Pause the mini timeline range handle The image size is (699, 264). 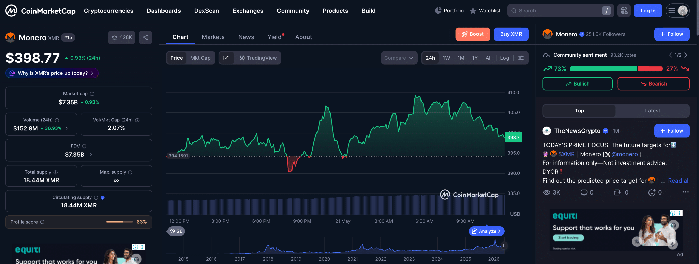click(x=504, y=245)
